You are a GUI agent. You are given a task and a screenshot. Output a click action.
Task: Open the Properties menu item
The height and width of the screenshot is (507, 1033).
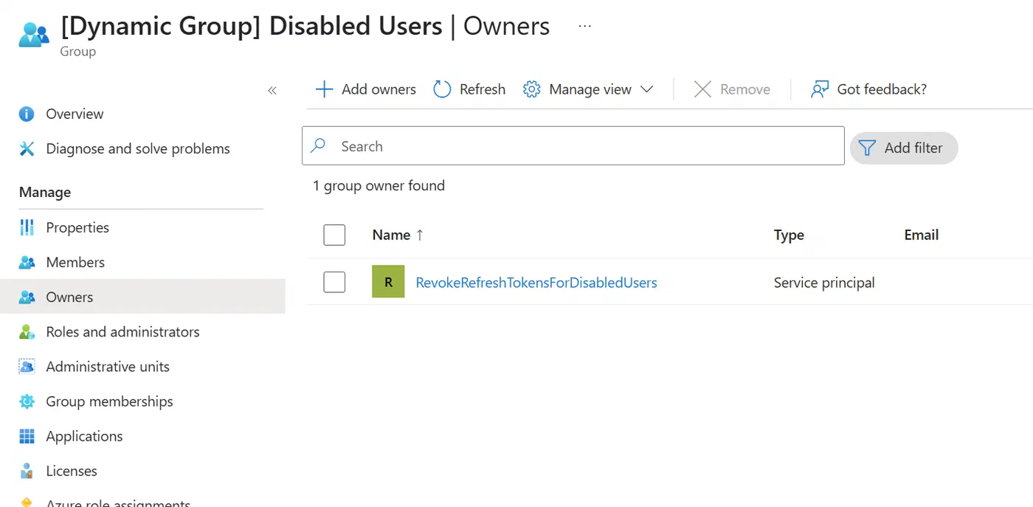point(77,227)
